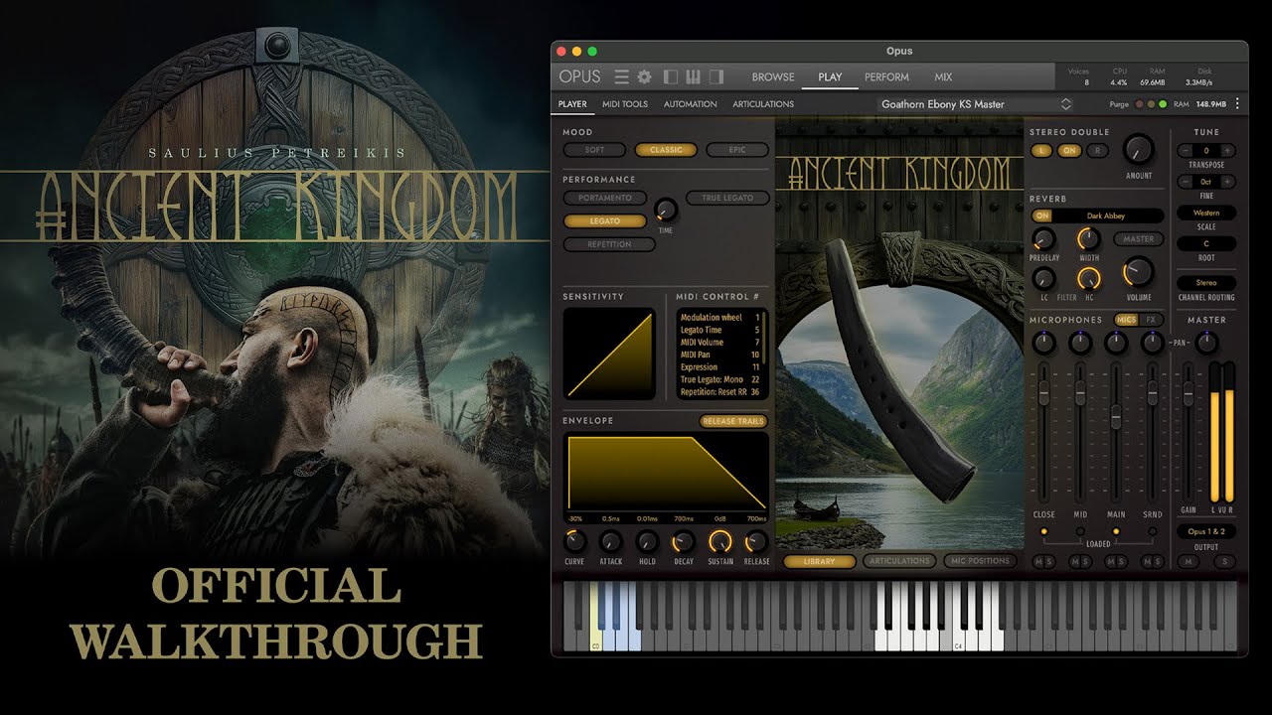Toggle the virtual keyboard icon
Screen dimensions: 1272x715
click(x=694, y=76)
